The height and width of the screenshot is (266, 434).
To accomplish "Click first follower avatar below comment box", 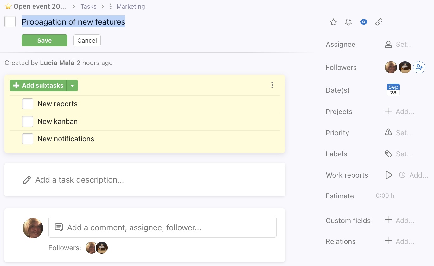I will pos(91,248).
